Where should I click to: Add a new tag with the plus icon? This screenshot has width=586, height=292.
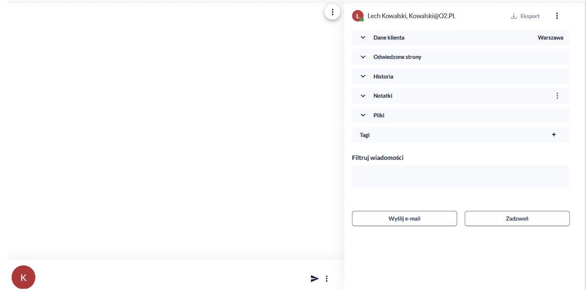pyautogui.click(x=554, y=135)
